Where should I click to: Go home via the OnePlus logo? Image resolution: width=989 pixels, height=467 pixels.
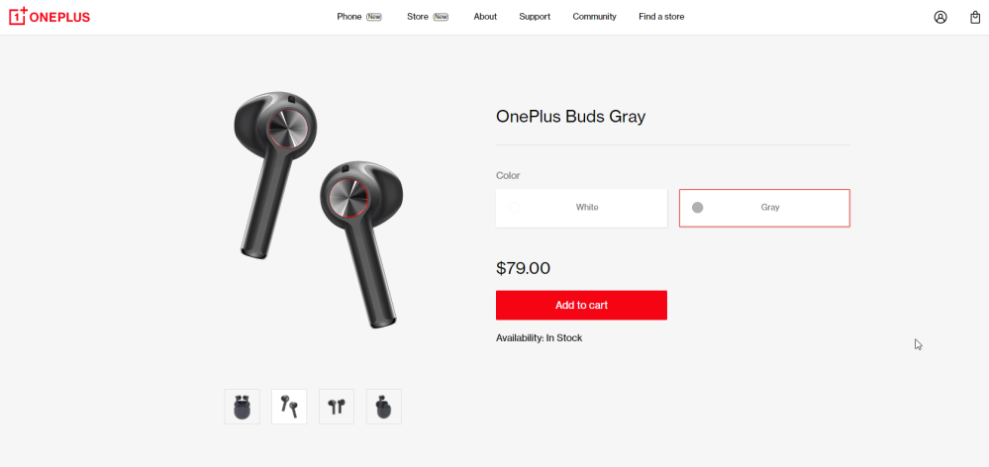pos(49,17)
